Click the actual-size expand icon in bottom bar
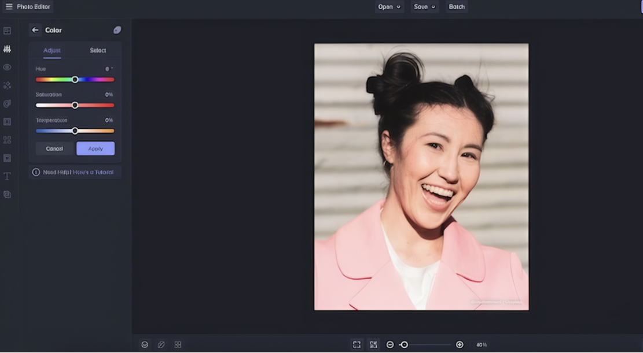 [x=373, y=345]
